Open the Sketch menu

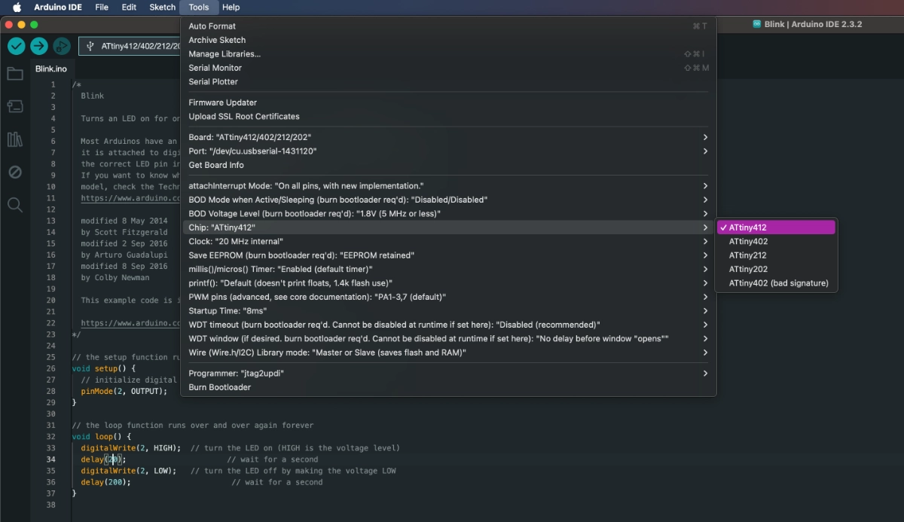point(162,7)
